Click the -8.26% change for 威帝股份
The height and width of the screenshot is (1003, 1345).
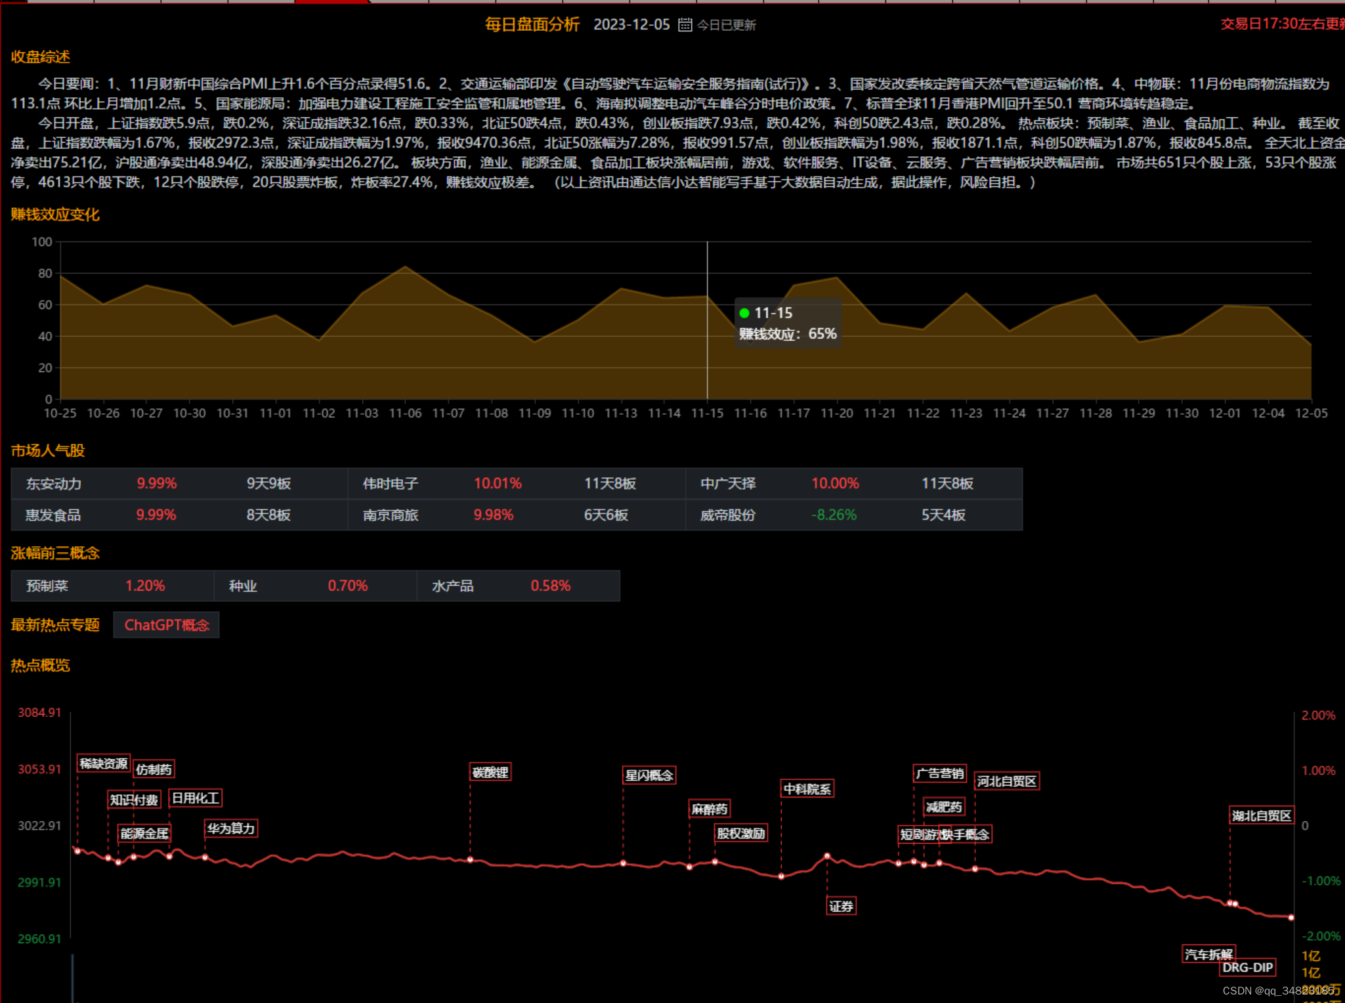tap(834, 515)
